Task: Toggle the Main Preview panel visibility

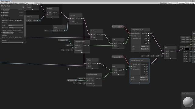Action: tap(190, 3)
